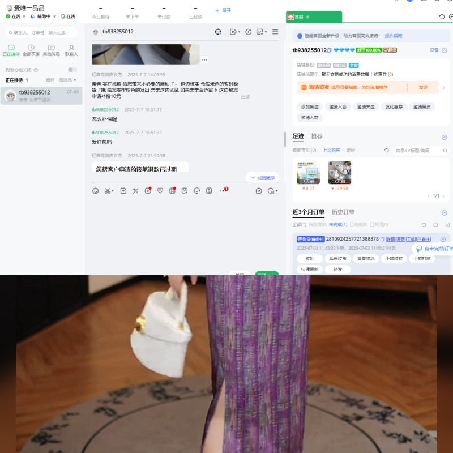Click 发送 on the 邀请留资 banner
This screenshot has height=453, width=453.
click(423, 87)
